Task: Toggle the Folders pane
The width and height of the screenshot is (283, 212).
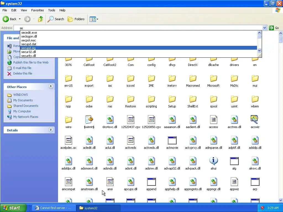Action: 76,19
